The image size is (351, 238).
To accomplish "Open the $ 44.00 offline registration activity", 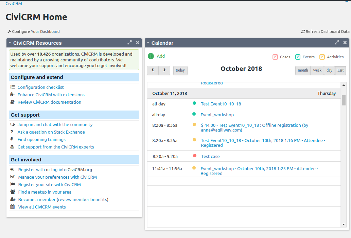I will [255, 128].
